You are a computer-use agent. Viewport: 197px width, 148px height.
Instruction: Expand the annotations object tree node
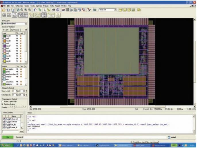tap(3, 82)
